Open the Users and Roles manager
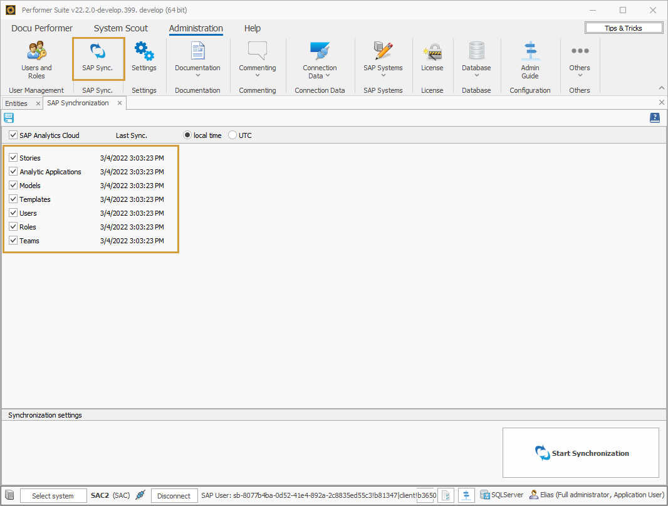The height and width of the screenshot is (506, 668). 36,58
